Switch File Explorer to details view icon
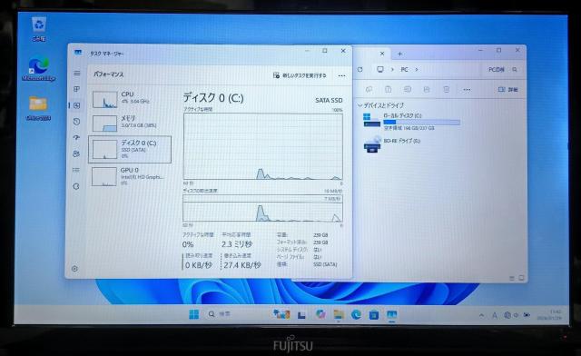The width and height of the screenshot is (581, 356). click(x=512, y=278)
